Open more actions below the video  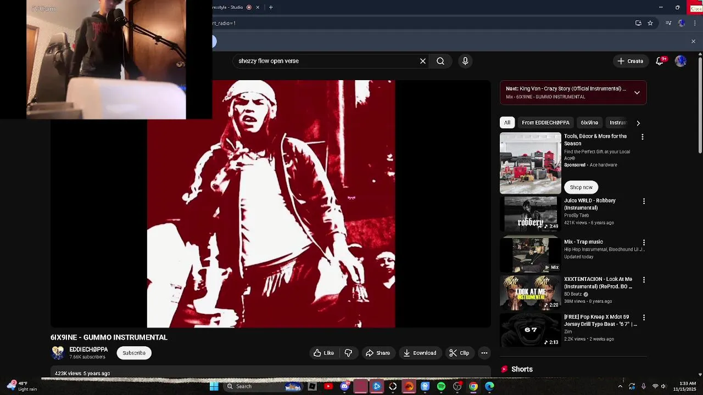click(x=484, y=353)
